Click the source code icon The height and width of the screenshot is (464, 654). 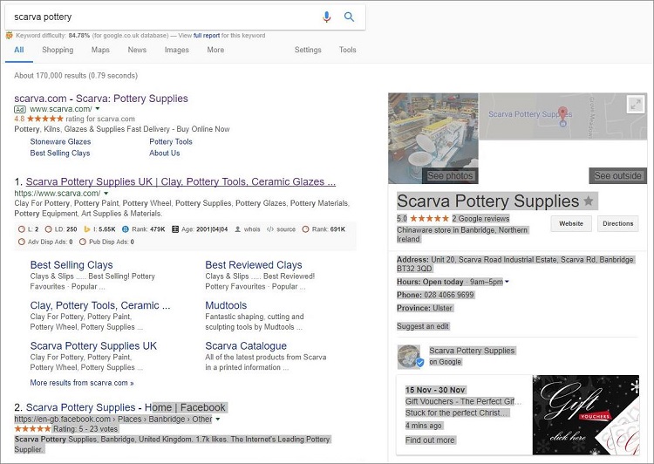pyautogui.click(x=269, y=229)
